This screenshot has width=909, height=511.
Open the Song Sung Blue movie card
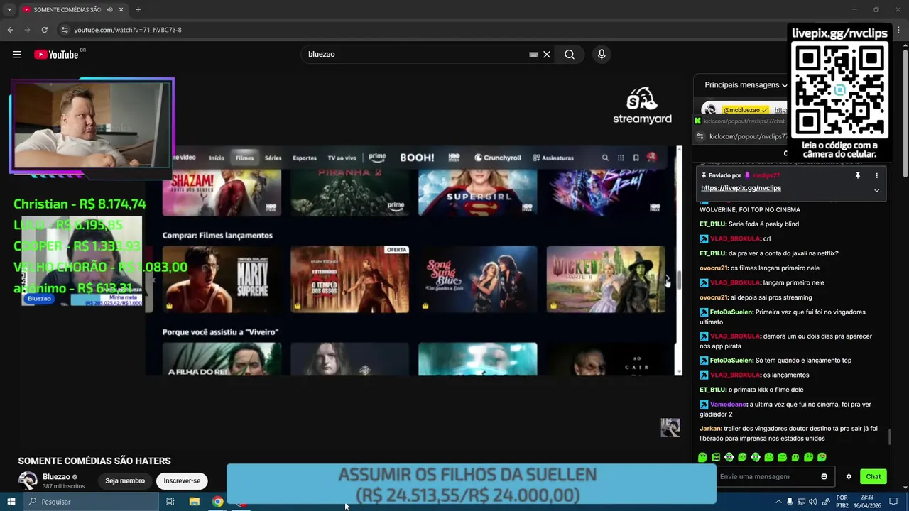pyautogui.click(x=477, y=279)
